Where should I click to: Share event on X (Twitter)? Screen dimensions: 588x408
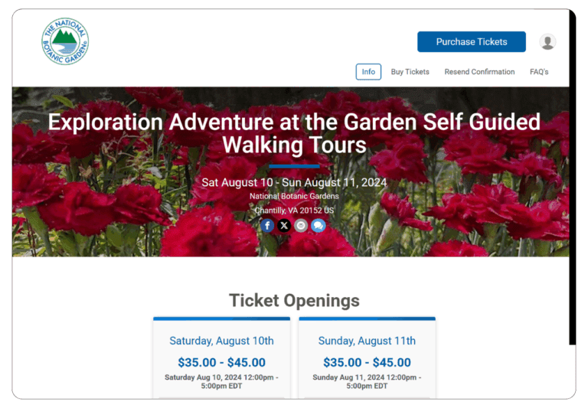click(x=284, y=225)
